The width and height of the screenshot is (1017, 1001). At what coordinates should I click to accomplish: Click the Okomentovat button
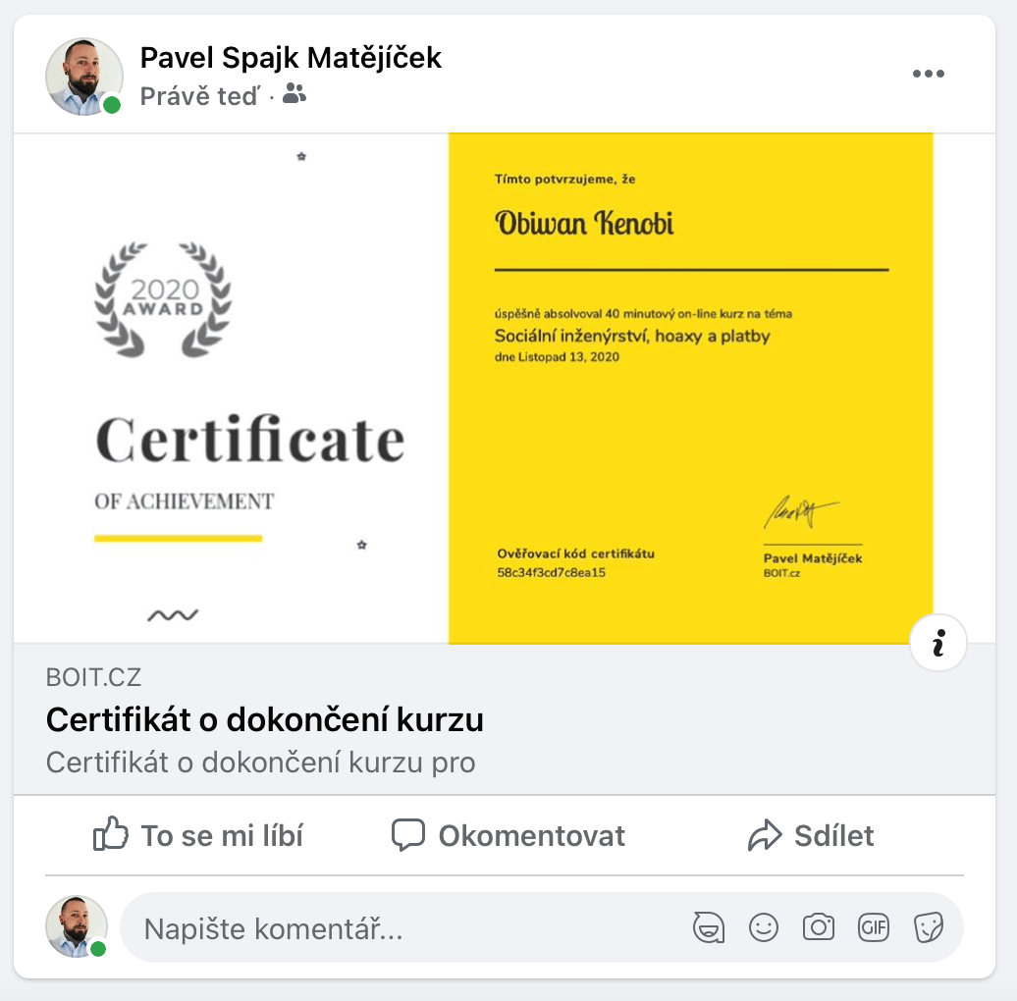click(x=508, y=835)
